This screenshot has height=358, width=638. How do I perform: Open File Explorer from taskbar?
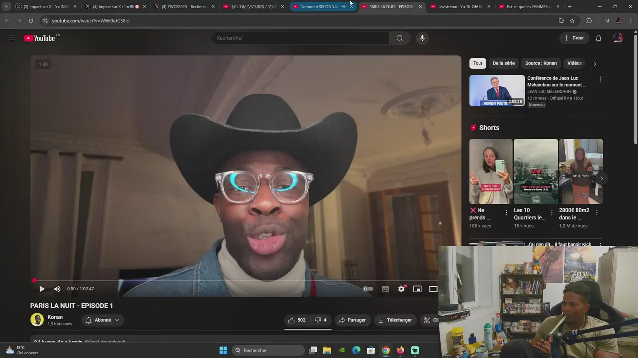click(x=327, y=350)
